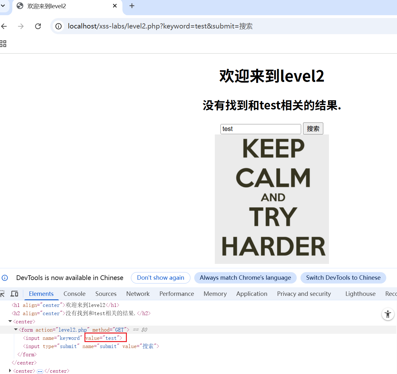Click the 欢迎来到level2 page heading
The image size is (397, 374).
point(272,76)
